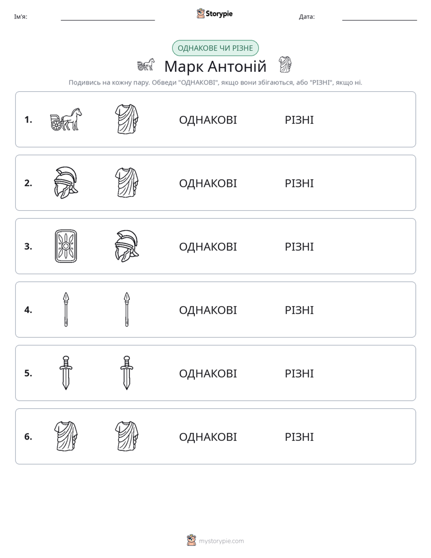Choose ОДНАКОВІ for row 6 togas

point(208,437)
